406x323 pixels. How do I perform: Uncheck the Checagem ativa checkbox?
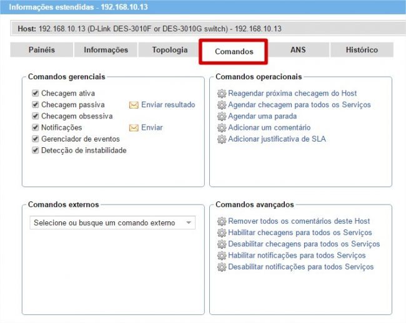pos(36,94)
